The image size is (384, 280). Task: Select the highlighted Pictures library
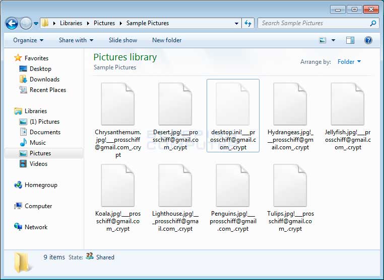coord(44,153)
